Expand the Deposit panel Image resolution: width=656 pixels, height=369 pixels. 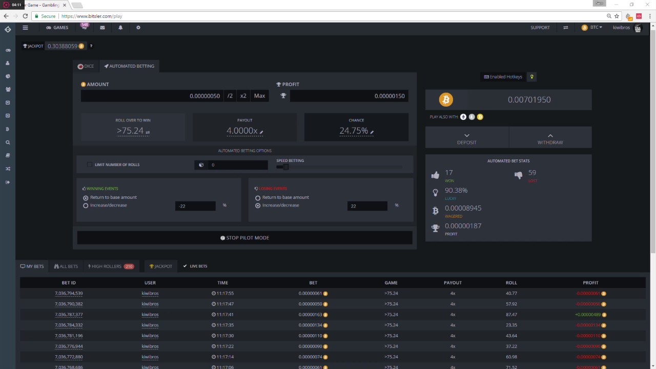click(x=467, y=138)
